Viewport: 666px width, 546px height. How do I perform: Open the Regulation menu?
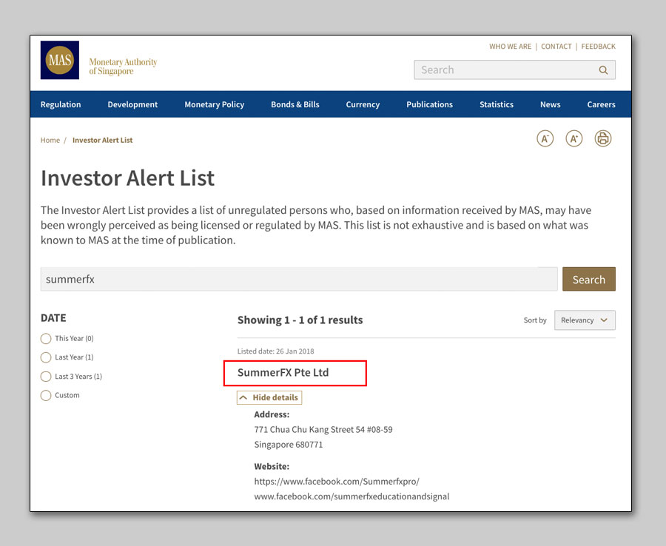(61, 104)
